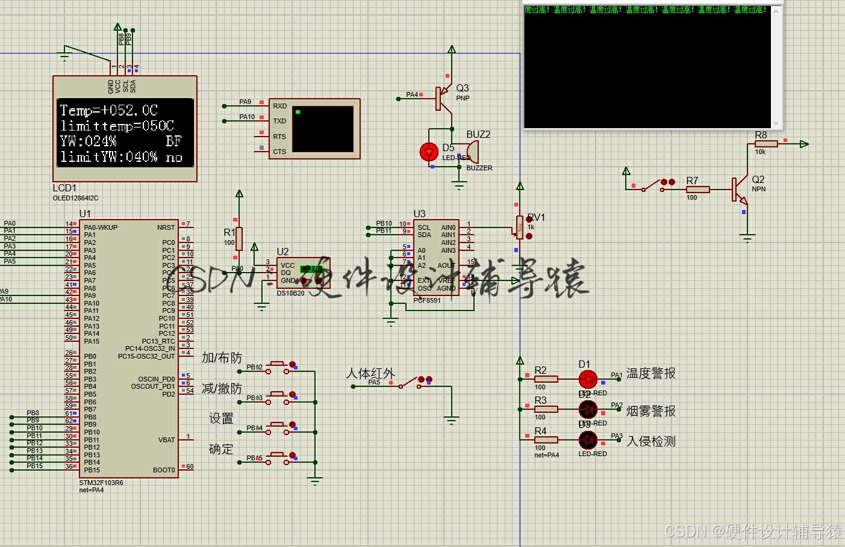The width and height of the screenshot is (845, 547).
Task: Select the R3 resistor
Action: point(546,409)
